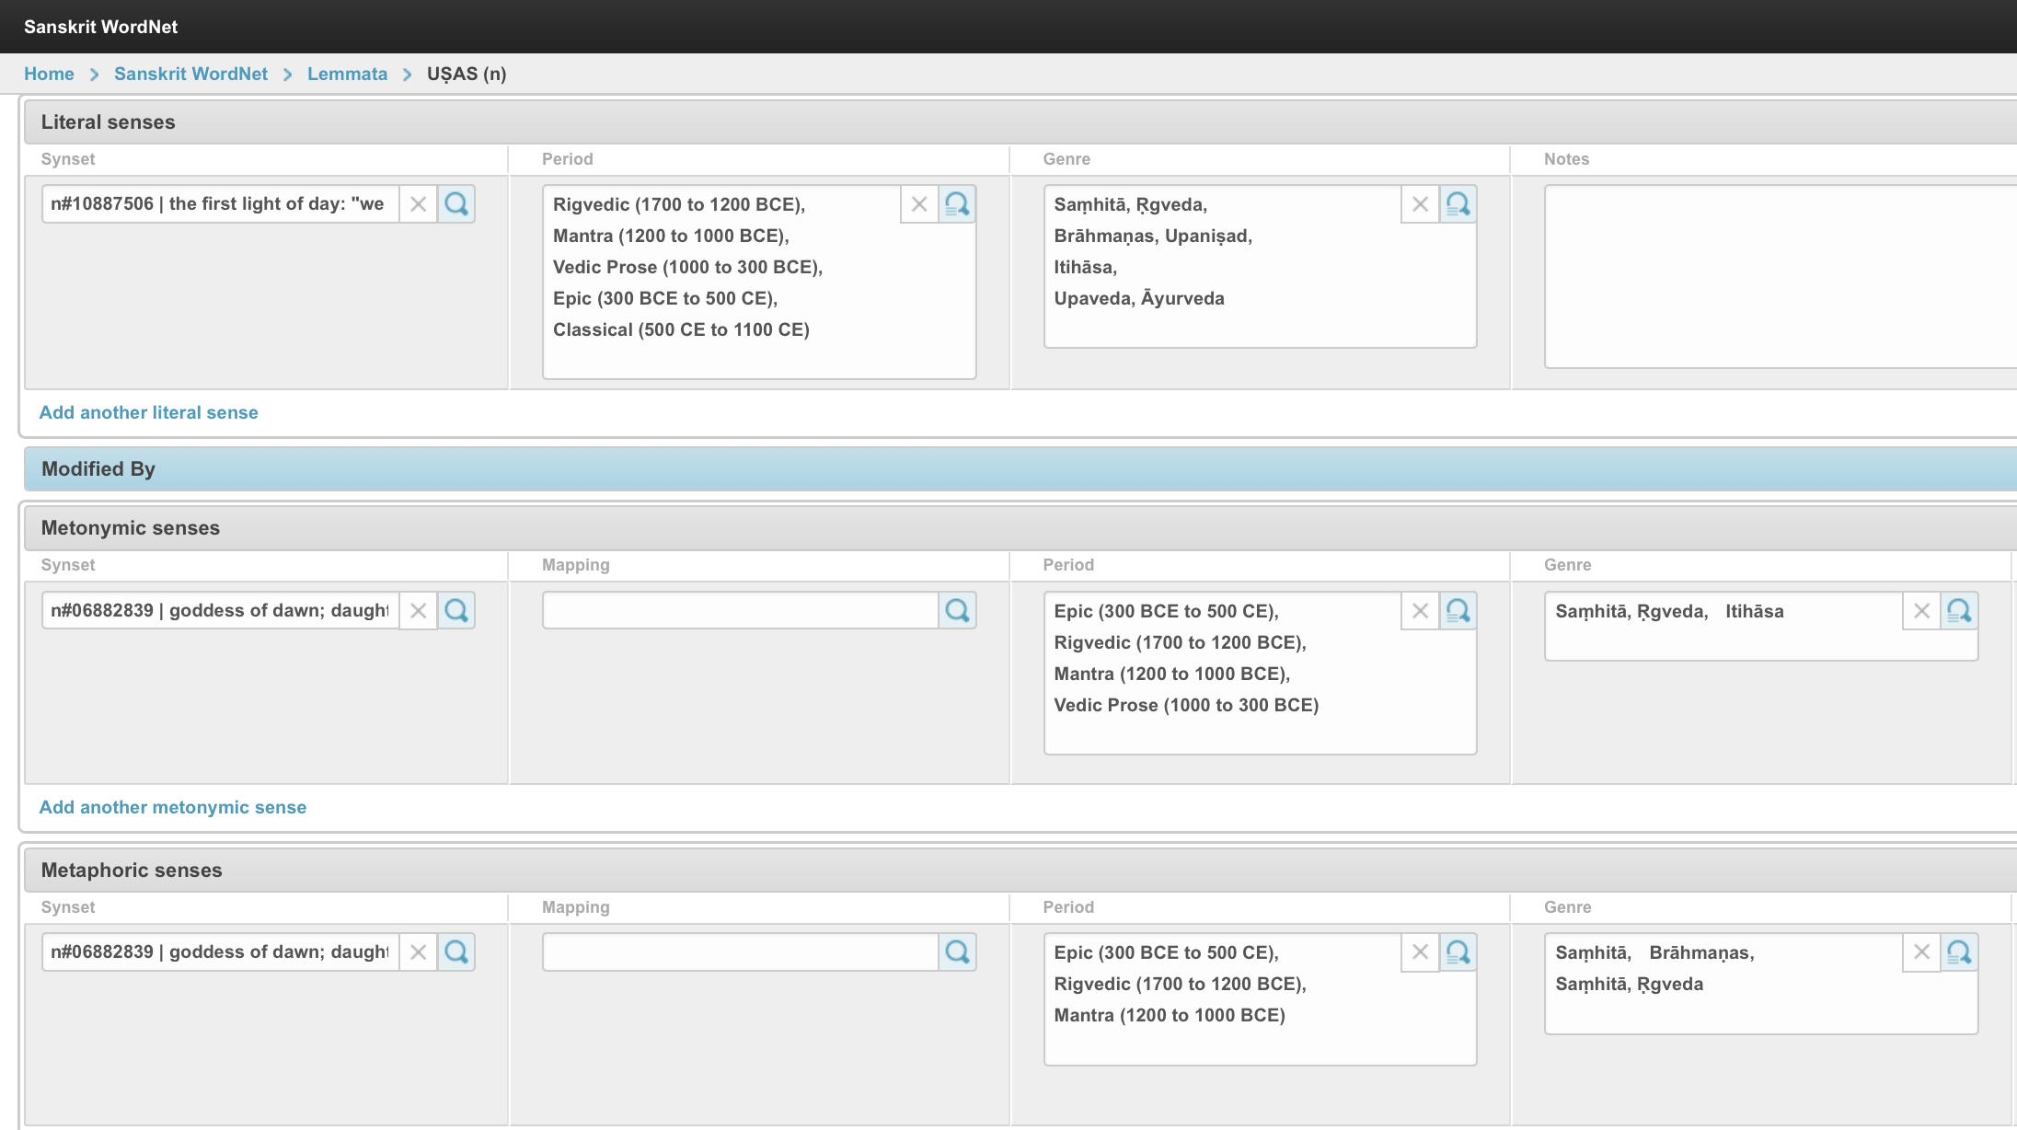Screen dimensions: 2017x1130
Task: Search synsets for the metaphoric sense
Action: pos(456,951)
